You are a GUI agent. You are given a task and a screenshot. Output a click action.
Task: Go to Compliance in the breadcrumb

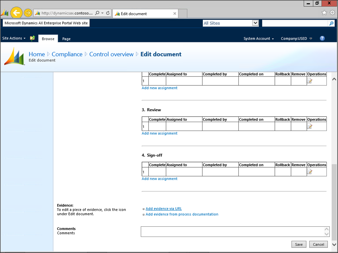pyautogui.click(x=67, y=54)
